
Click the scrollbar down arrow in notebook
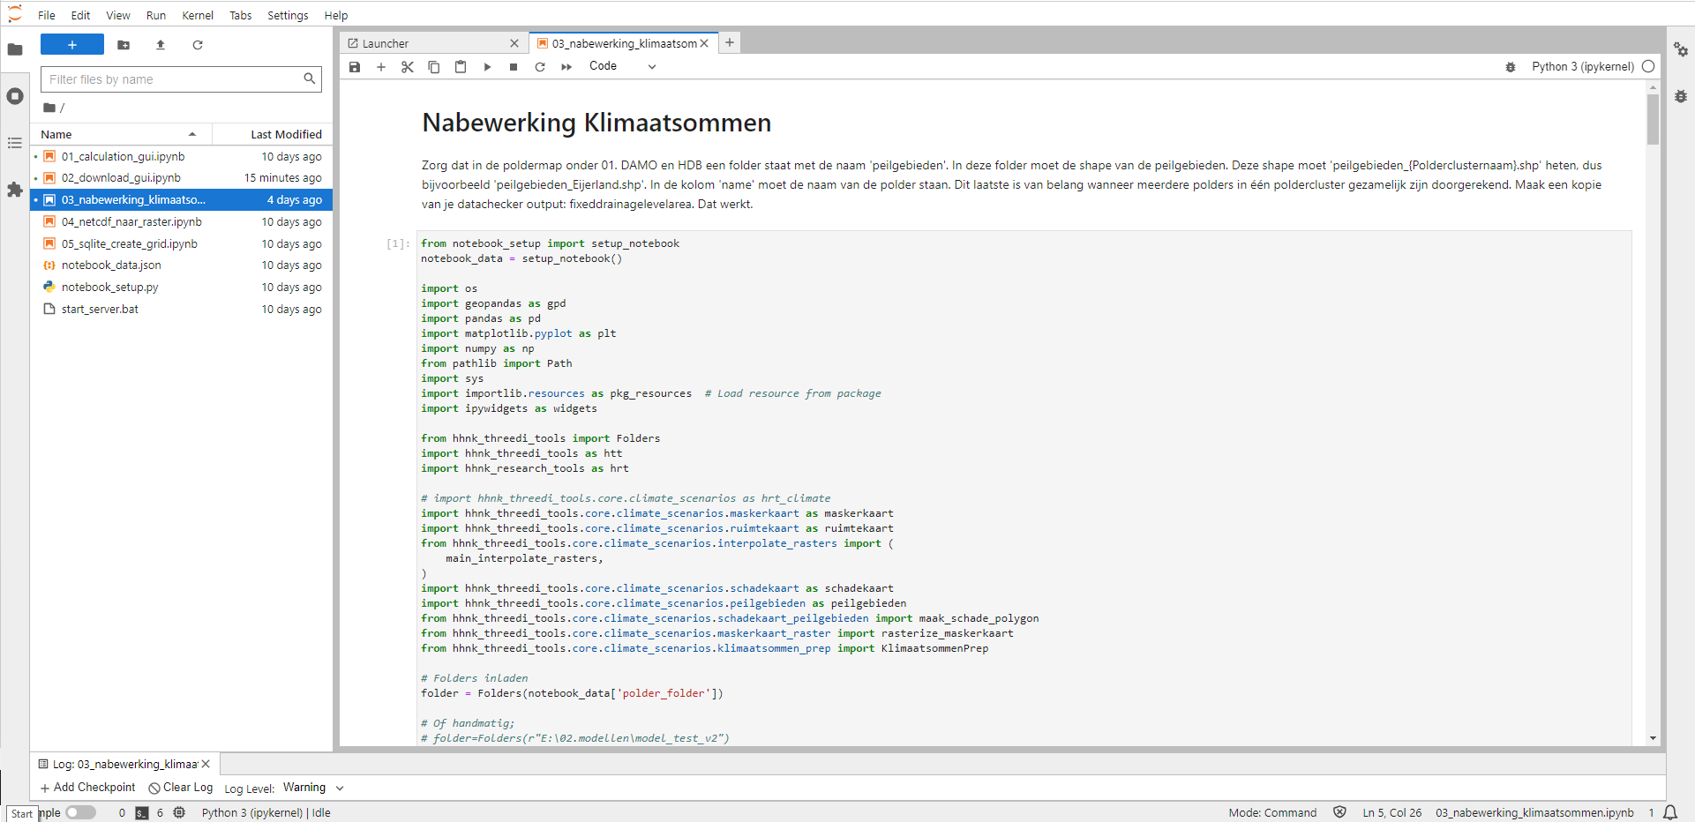coord(1653,739)
